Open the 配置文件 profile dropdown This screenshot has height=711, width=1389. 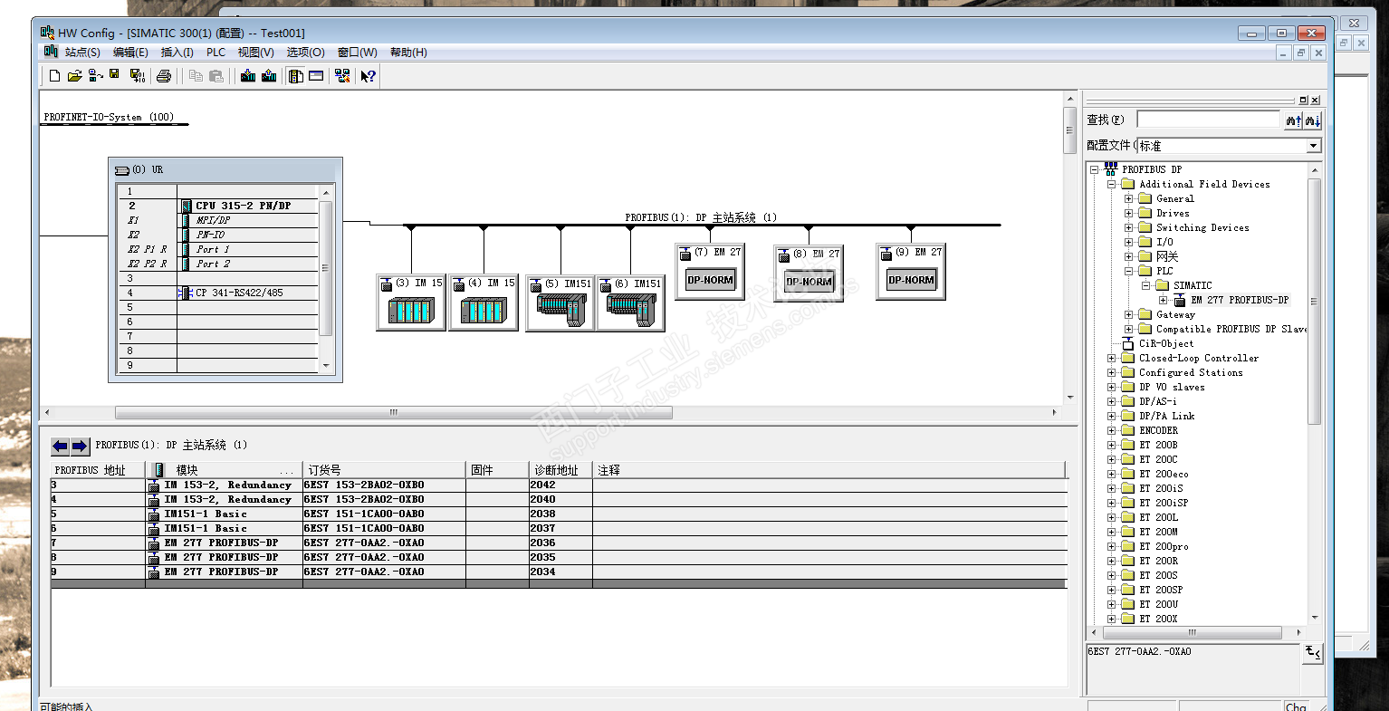pyautogui.click(x=1313, y=146)
